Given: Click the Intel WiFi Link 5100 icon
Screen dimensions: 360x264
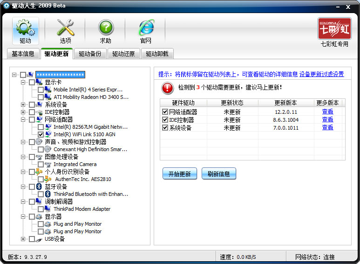Looking at the screenshot, I should coord(48,134).
